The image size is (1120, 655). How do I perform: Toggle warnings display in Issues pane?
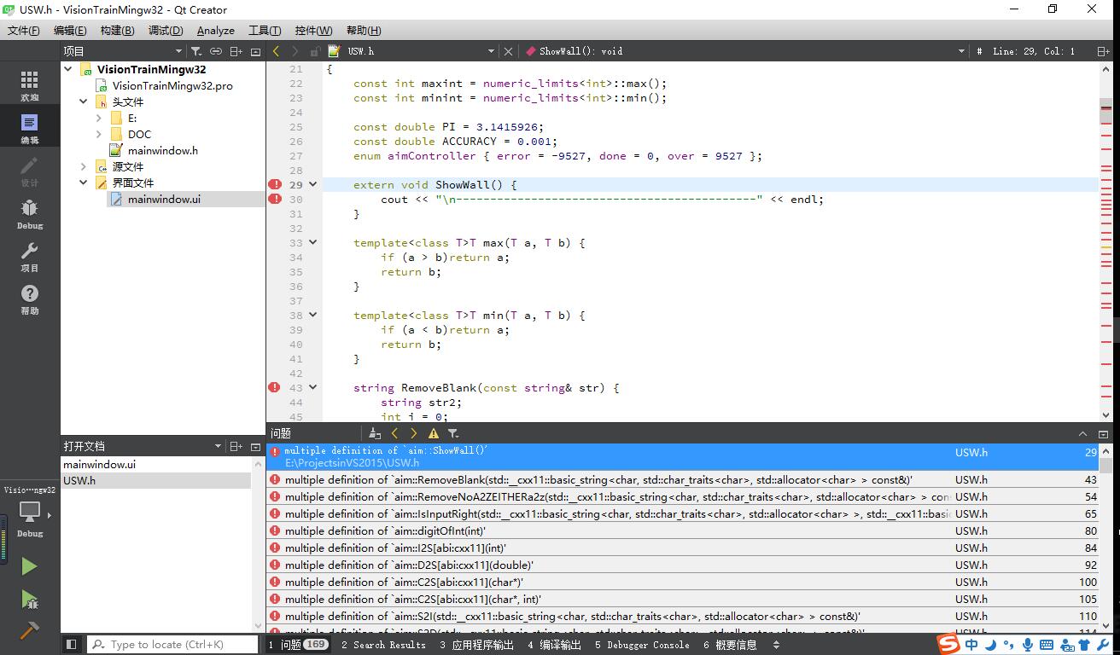(434, 433)
